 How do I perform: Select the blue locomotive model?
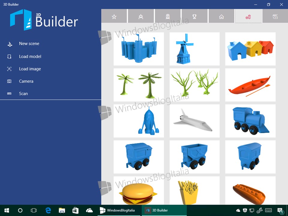250,121
